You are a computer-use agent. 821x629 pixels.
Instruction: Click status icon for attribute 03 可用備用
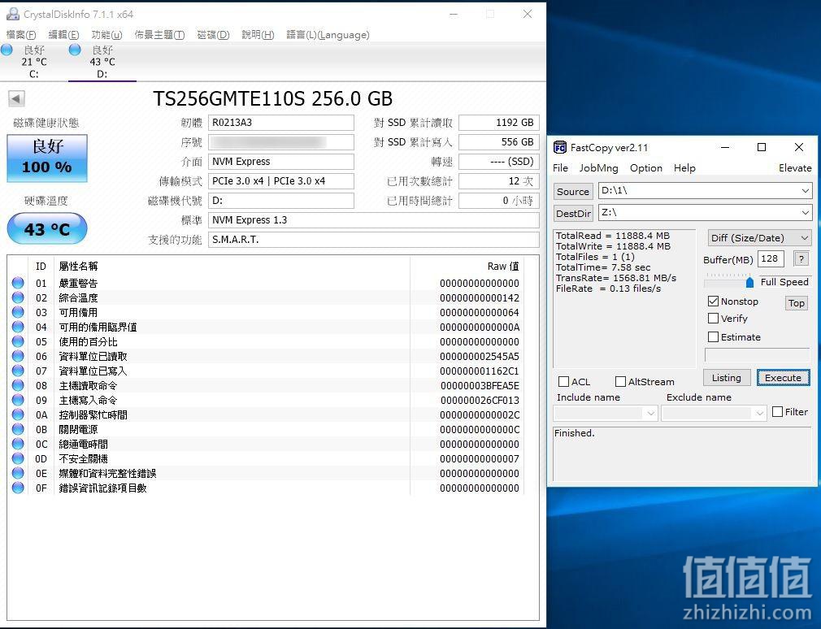(18, 312)
